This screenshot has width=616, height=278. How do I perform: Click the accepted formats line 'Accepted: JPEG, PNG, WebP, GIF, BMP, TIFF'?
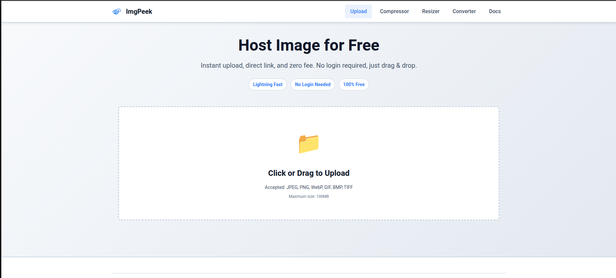tap(309, 187)
